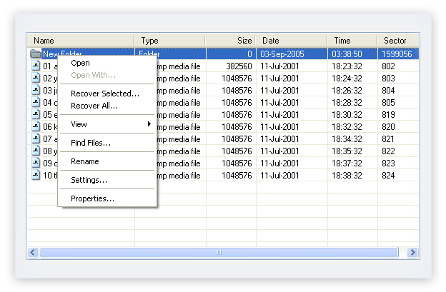Click time value 18:37:32
The image size is (446, 292).
point(347,163)
